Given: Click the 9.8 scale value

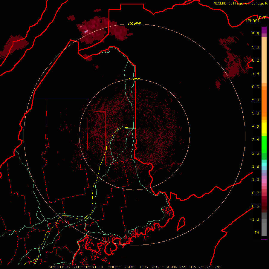Looking at the screenshot, I should pos(256,33).
